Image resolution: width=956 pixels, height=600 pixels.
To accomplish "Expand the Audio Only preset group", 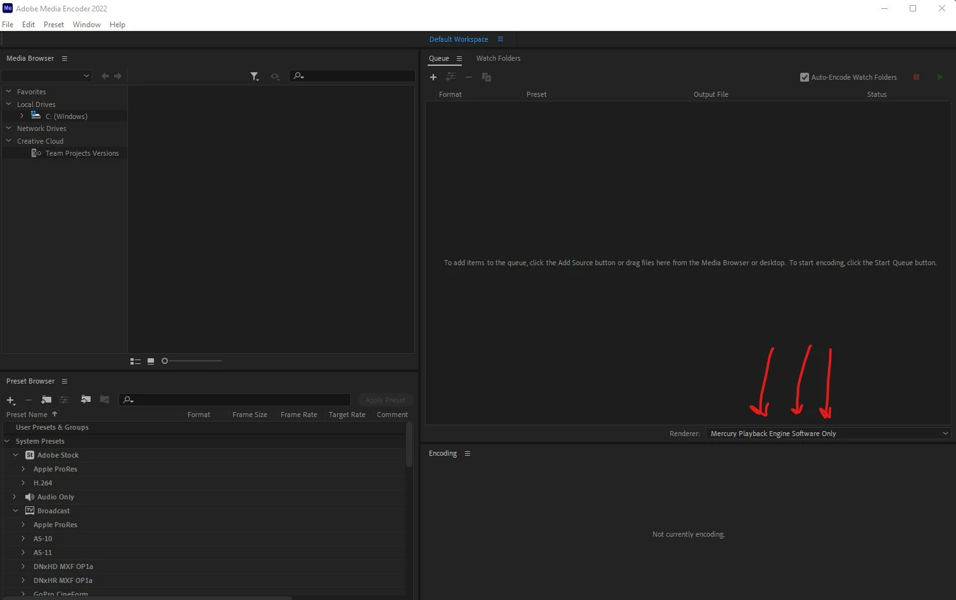I will [x=15, y=497].
